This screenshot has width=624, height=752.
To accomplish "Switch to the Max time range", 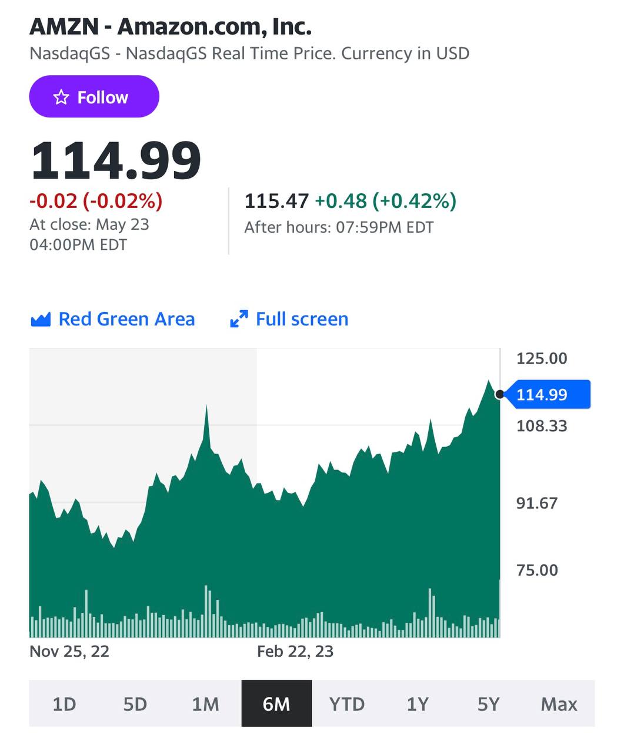I will (x=559, y=704).
